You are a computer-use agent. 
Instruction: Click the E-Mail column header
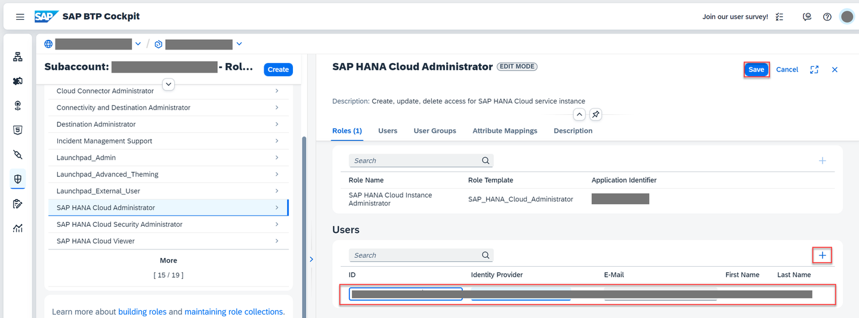click(614, 275)
